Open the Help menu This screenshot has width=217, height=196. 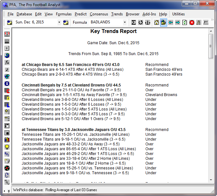[163, 14]
